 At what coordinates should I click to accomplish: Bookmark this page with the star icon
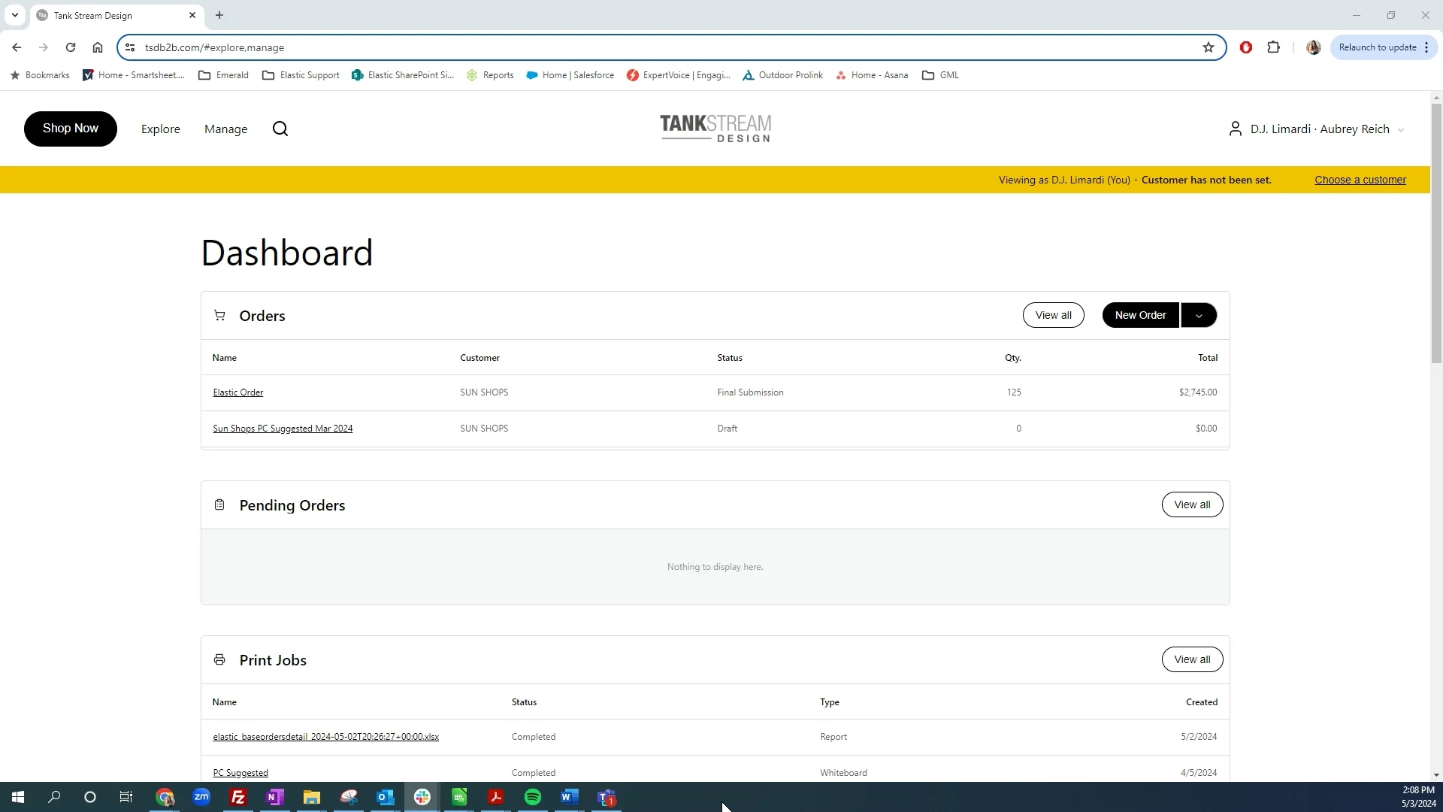[x=1209, y=47]
